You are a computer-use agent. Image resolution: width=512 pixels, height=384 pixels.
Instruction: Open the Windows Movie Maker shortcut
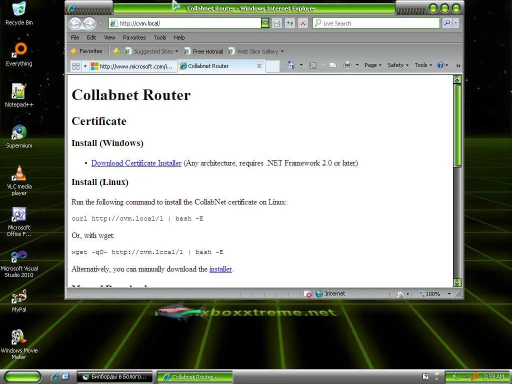(19, 345)
